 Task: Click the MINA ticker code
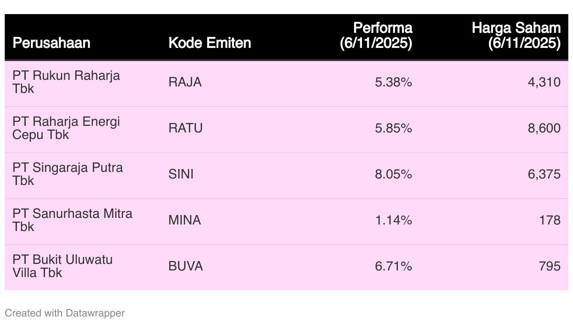point(185,220)
